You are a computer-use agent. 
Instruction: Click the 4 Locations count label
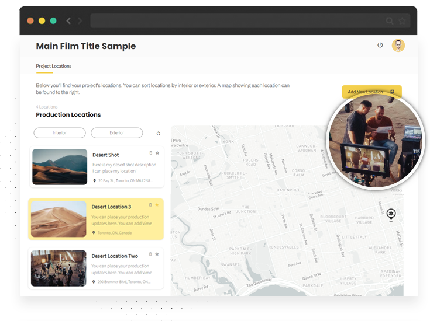pos(47,107)
